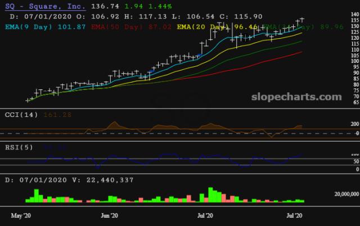The width and height of the screenshot is (360, 226).
Task: Open the slopecharts.com watermark link
Action: point(297,97)
